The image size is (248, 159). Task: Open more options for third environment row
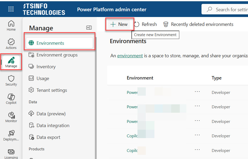click(x=197, y=121)
